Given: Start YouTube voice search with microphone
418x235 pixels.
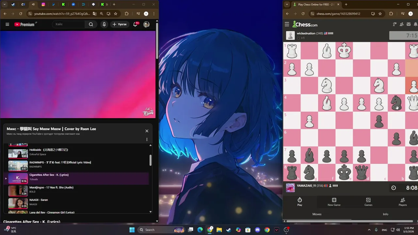Looking at the screenshot, I should coord(104,24).
